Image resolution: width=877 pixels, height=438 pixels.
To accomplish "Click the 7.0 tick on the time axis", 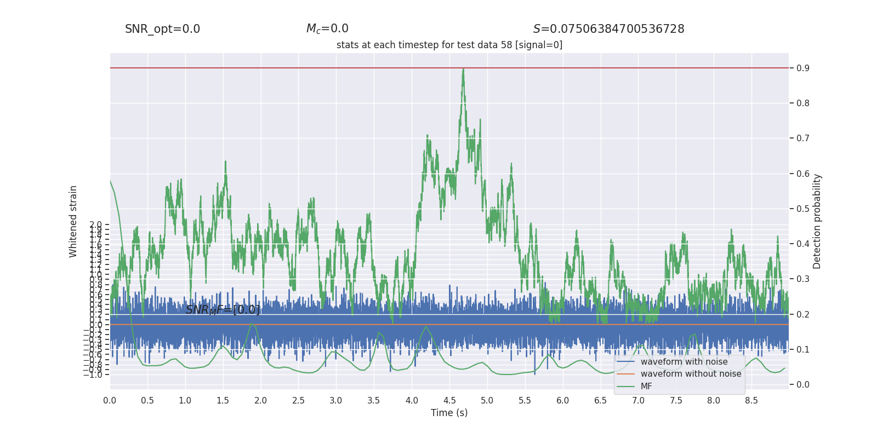I will 639,401.
